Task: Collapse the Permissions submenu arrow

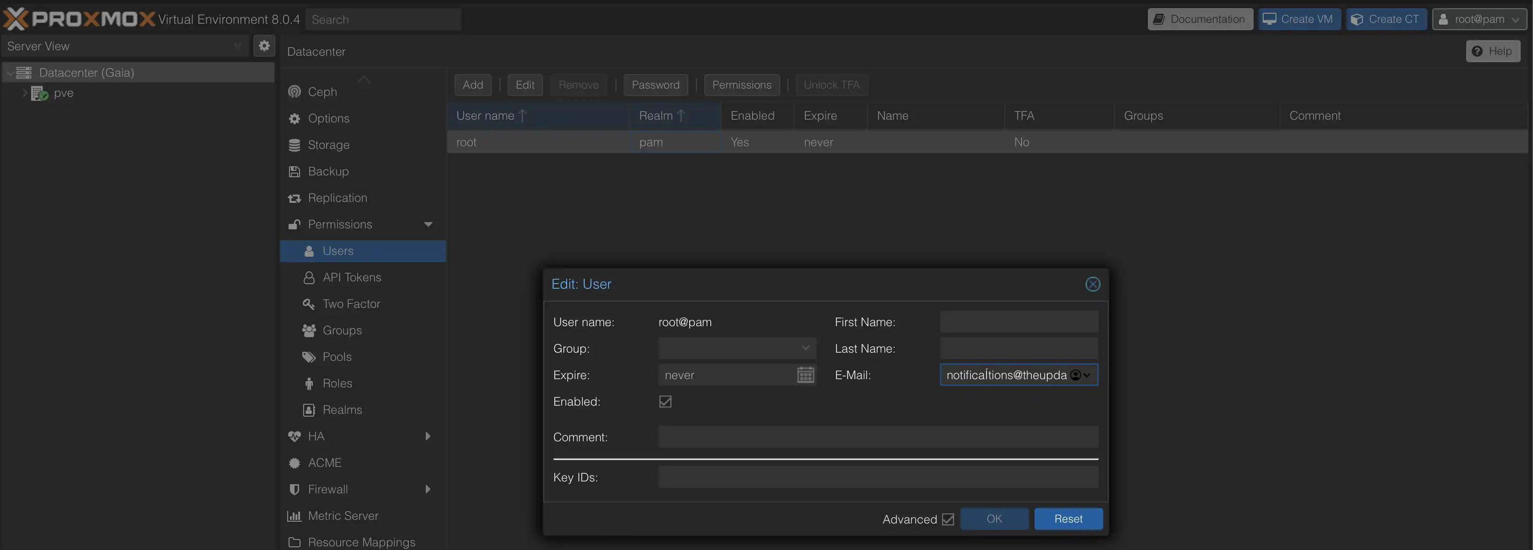Action: (x=428, y=224)
